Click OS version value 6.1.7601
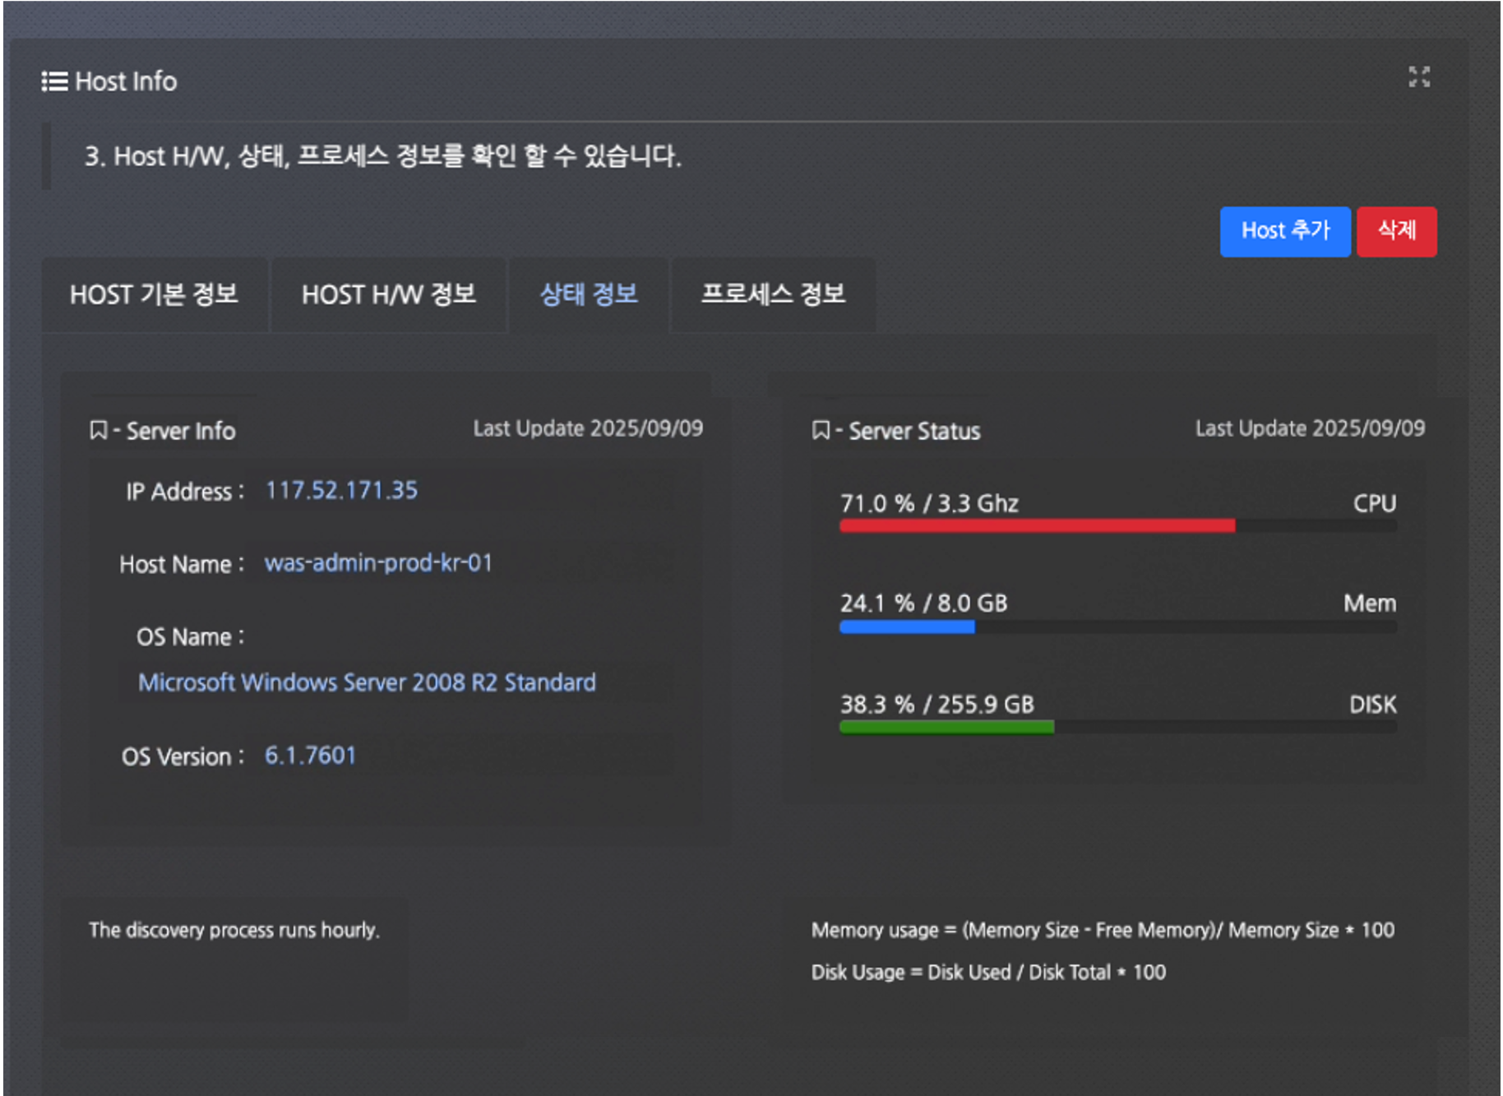 coord(310,756)
